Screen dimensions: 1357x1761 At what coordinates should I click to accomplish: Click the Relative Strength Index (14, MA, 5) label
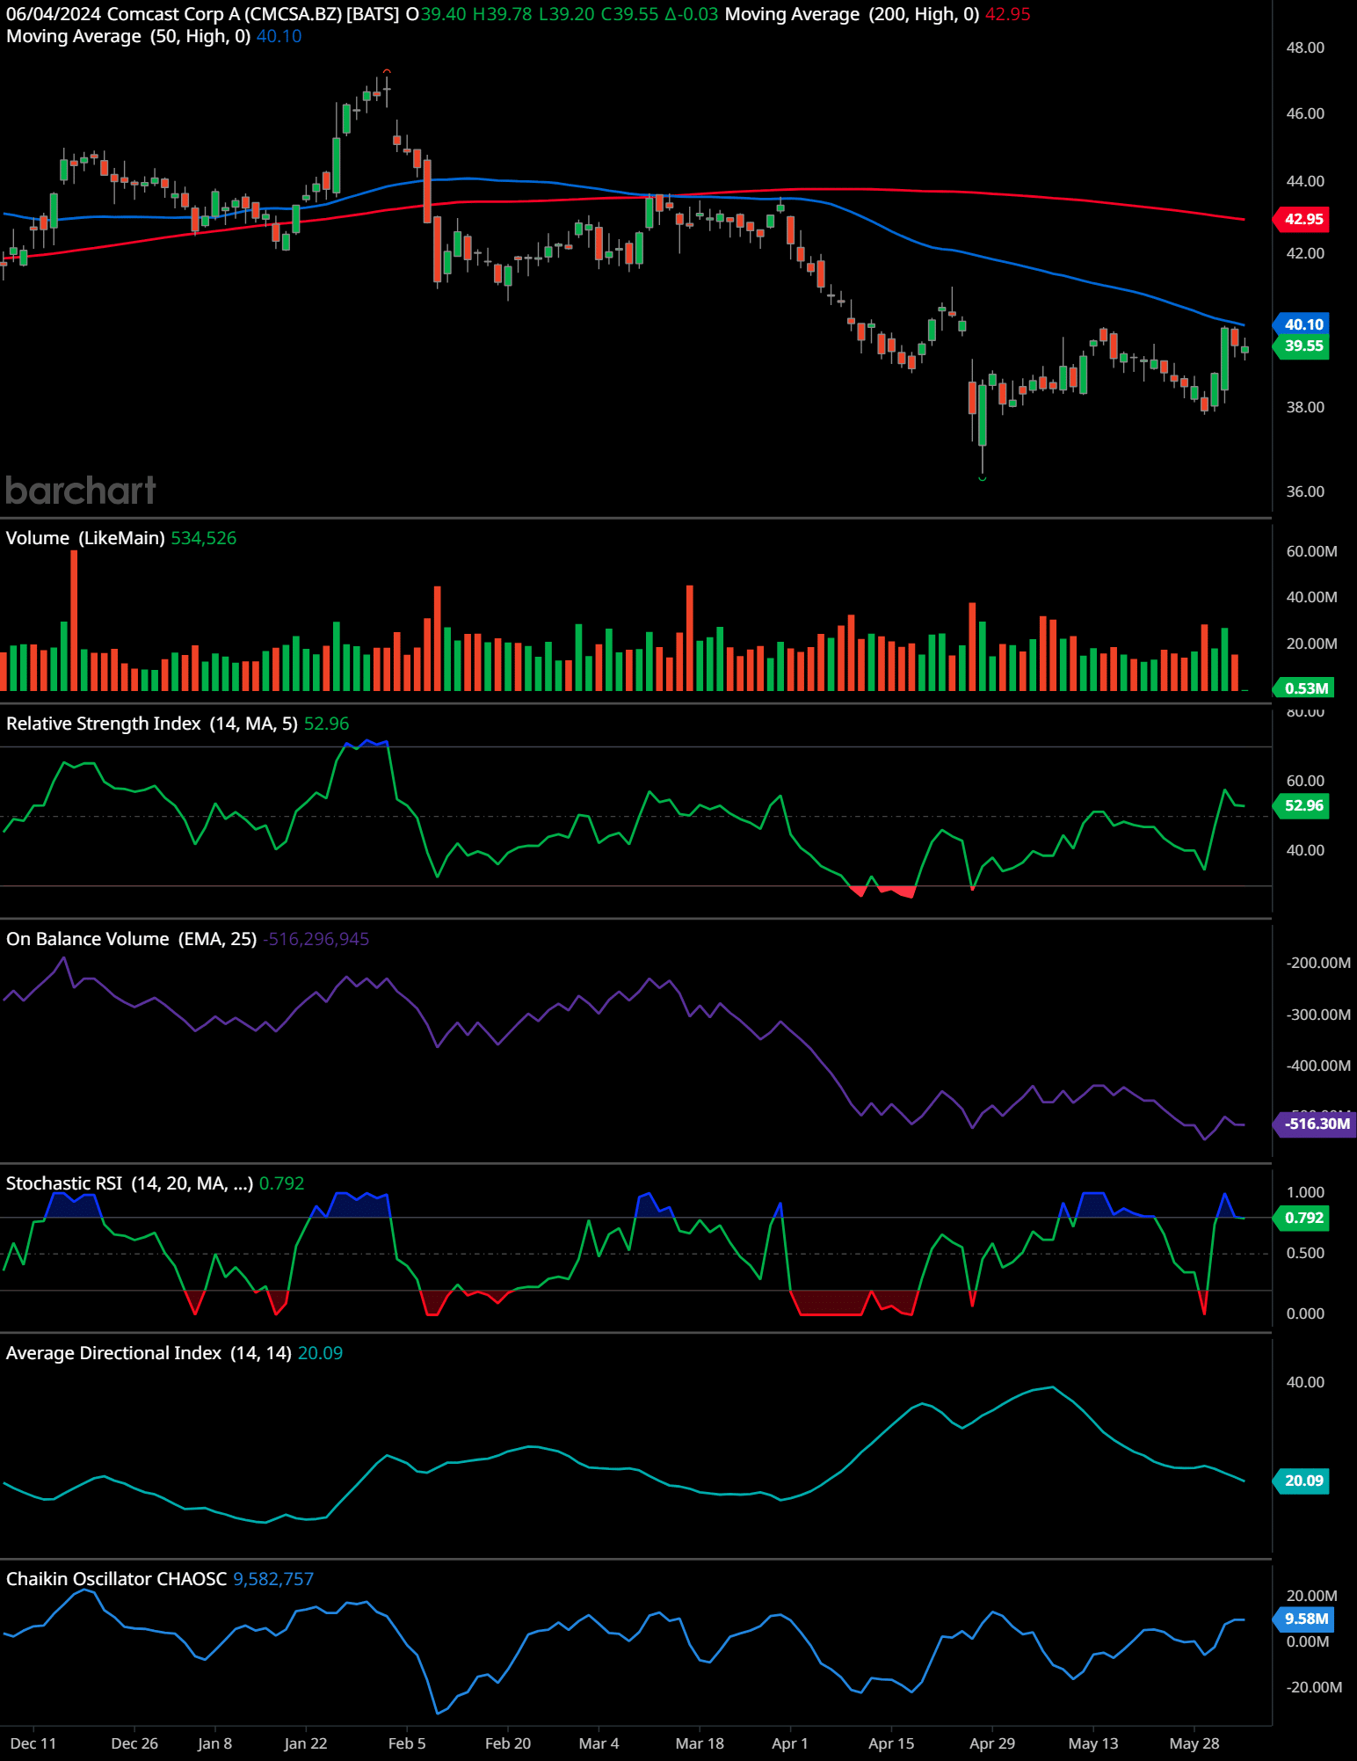point(152,724)
